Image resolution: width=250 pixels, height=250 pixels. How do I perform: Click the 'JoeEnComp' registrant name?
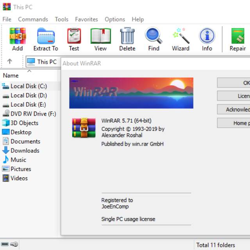[x=115, y=207]
